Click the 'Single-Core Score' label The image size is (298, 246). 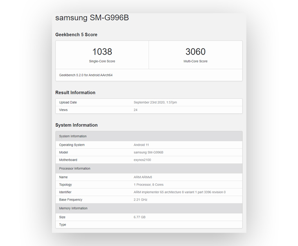(102, 61)
